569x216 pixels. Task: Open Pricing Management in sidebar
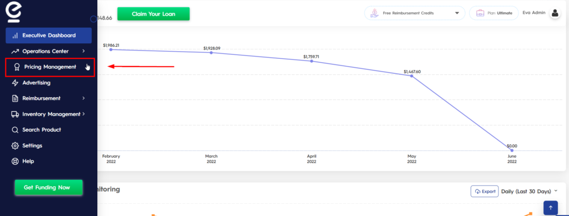(50, 67)
